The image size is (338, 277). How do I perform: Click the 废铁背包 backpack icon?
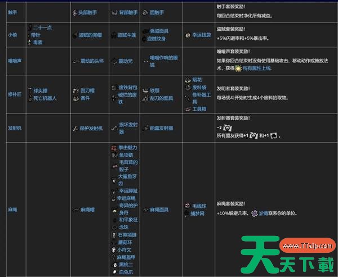coord(114,88)
